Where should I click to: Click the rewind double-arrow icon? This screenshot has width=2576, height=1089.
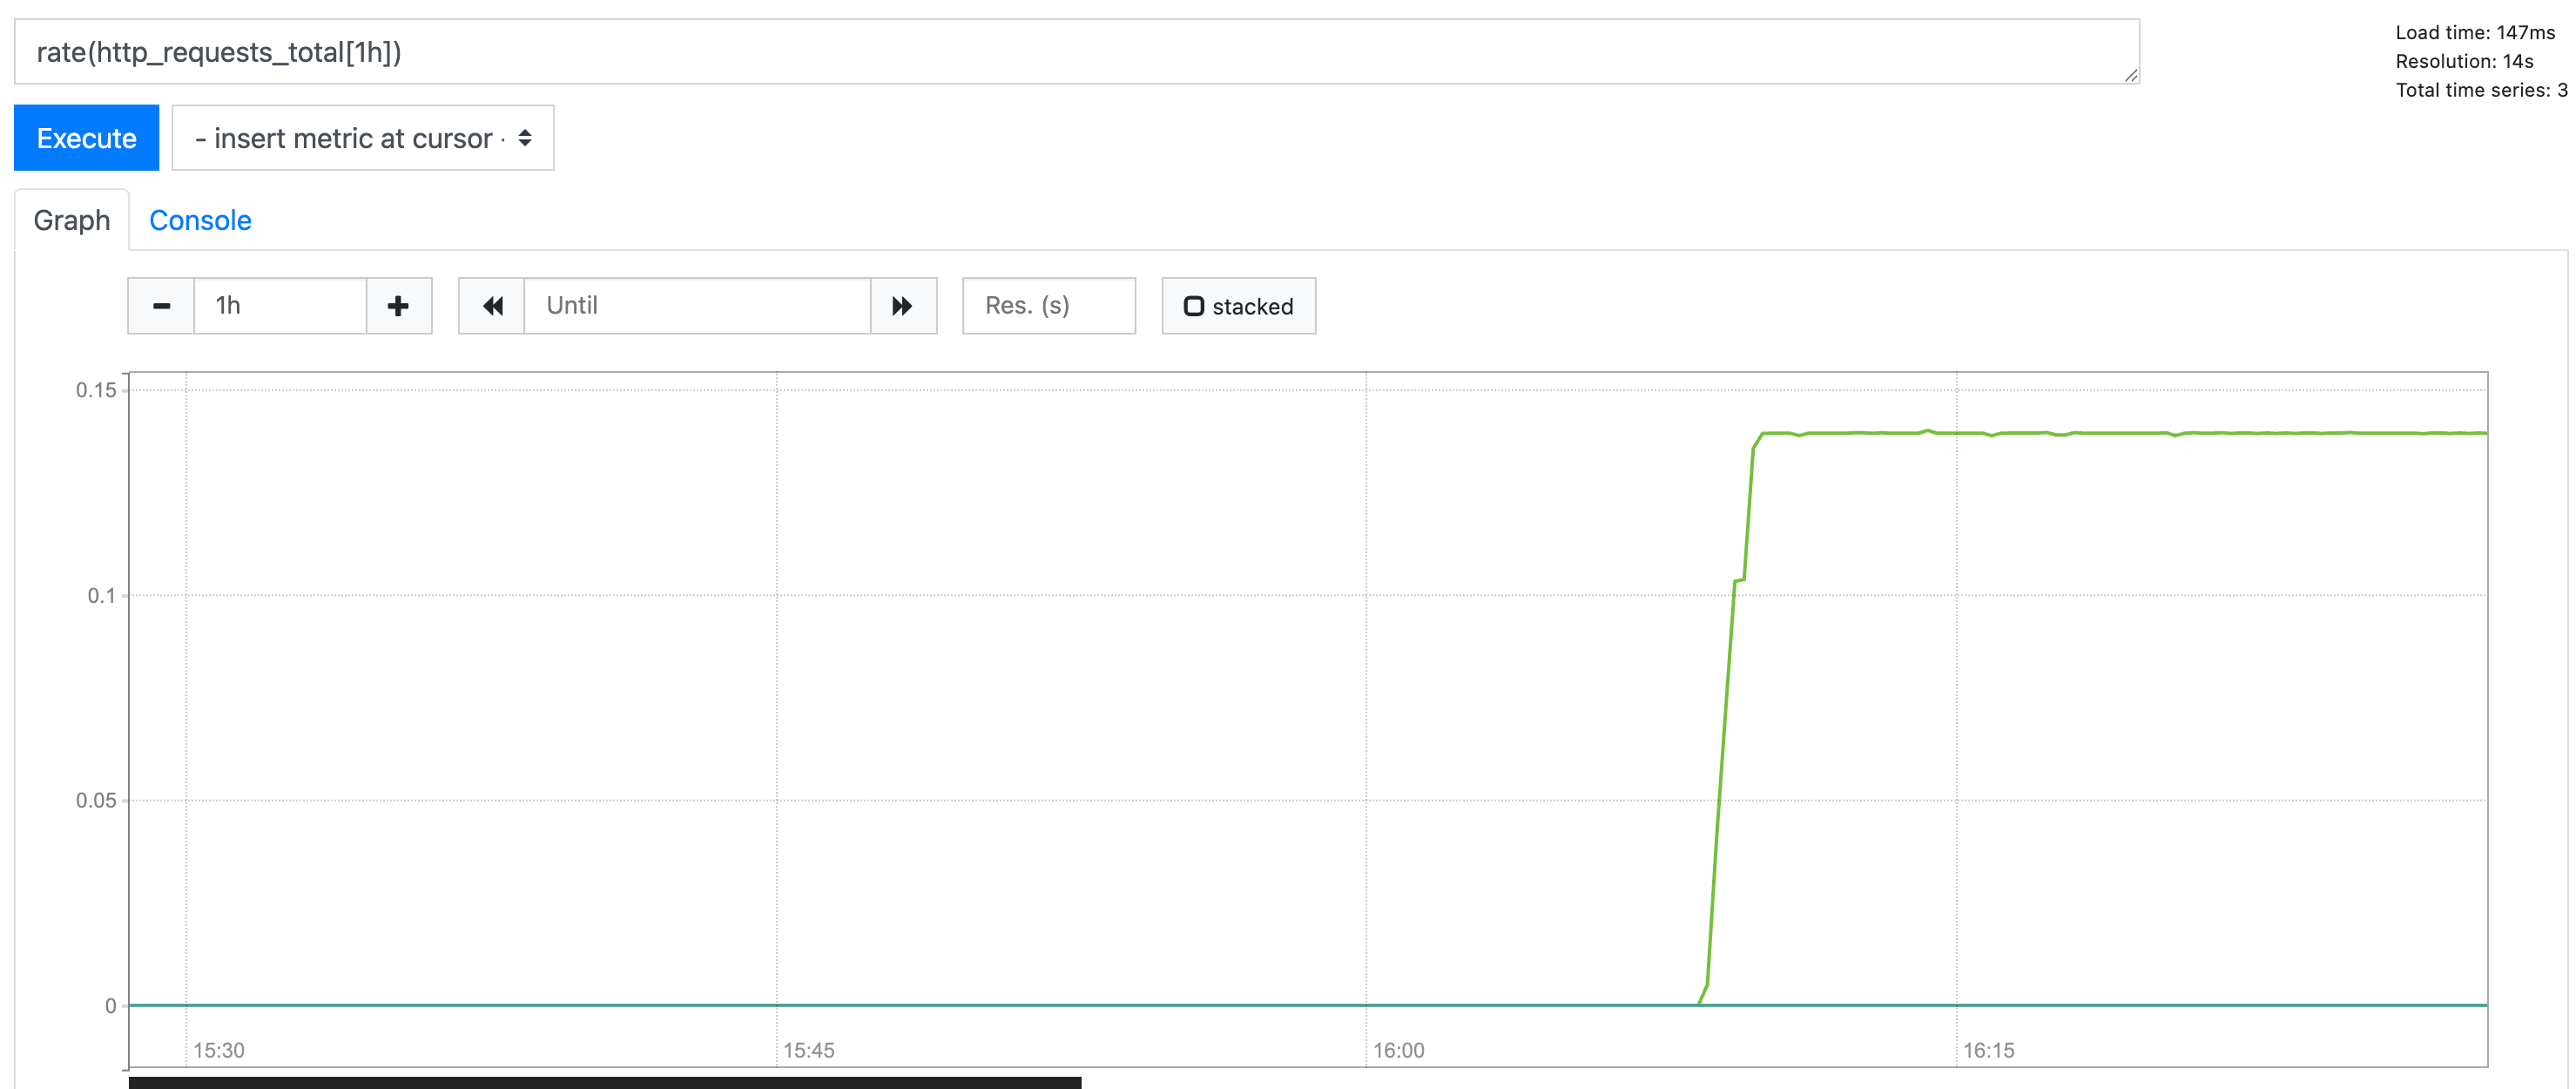pos(492,306)
